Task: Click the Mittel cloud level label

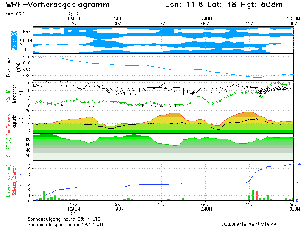Action: click(28, 40)
